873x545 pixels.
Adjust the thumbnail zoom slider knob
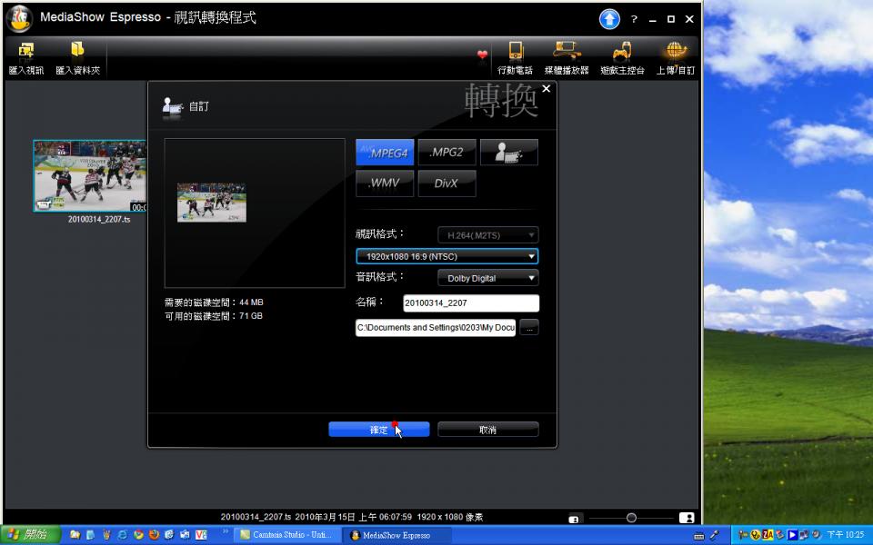pyautogui.click(x=631, y=518)
